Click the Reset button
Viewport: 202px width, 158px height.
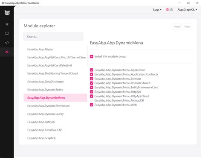pyautogui.click(x=177, y=26)
